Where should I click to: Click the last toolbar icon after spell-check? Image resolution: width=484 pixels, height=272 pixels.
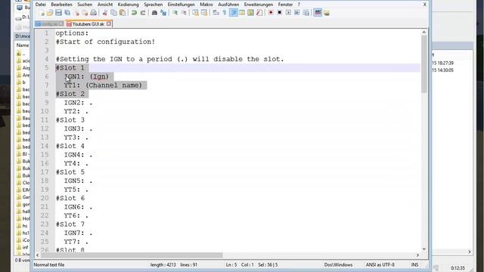(x=327, y=13)
